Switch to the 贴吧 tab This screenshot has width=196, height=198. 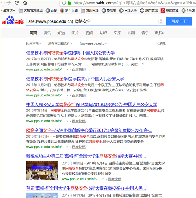click(103, 33)
